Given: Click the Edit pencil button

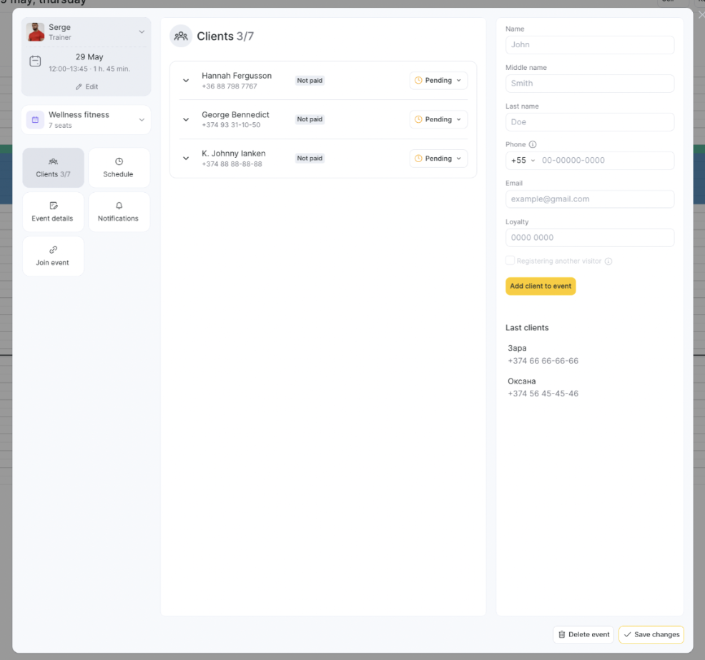Looking at the screenshot, I should (x=87, y=86).
